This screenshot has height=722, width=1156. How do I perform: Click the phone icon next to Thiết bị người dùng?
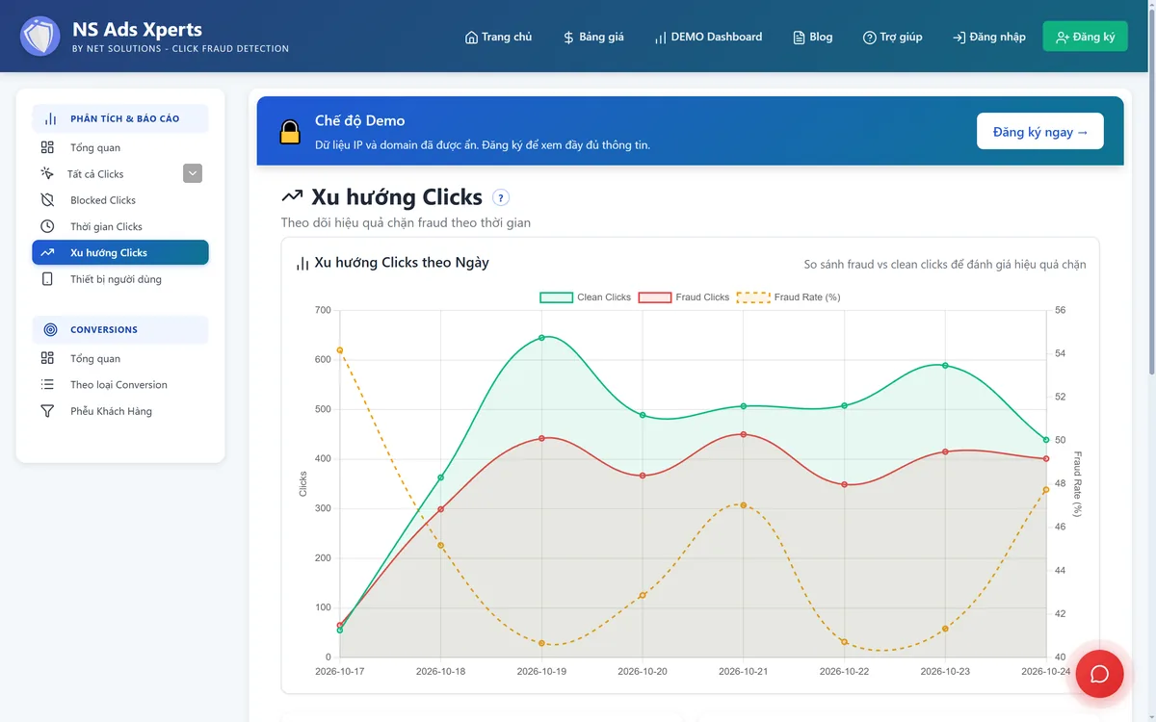(x=47, y=279)
